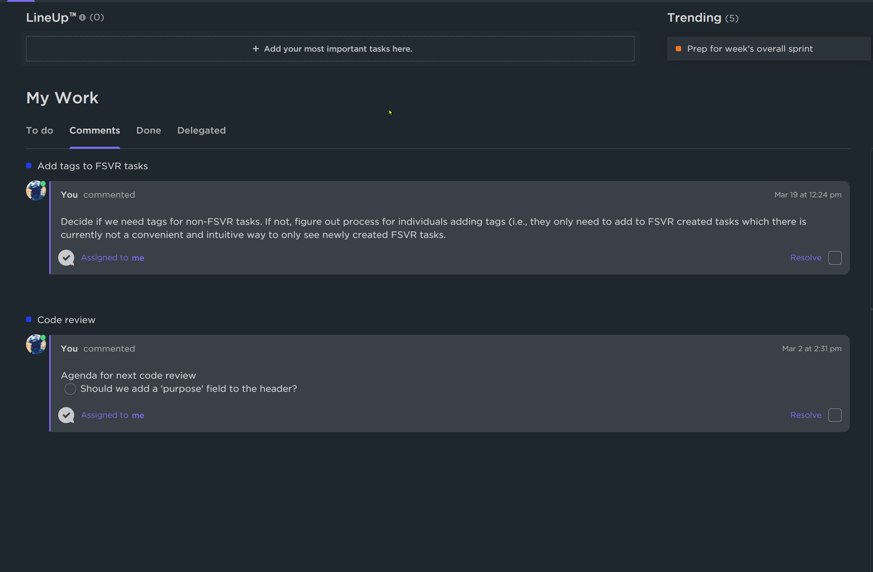Viewport: 873px width, 572px height.
Task: Switch to the Done tab
Action: click(149, 130)
